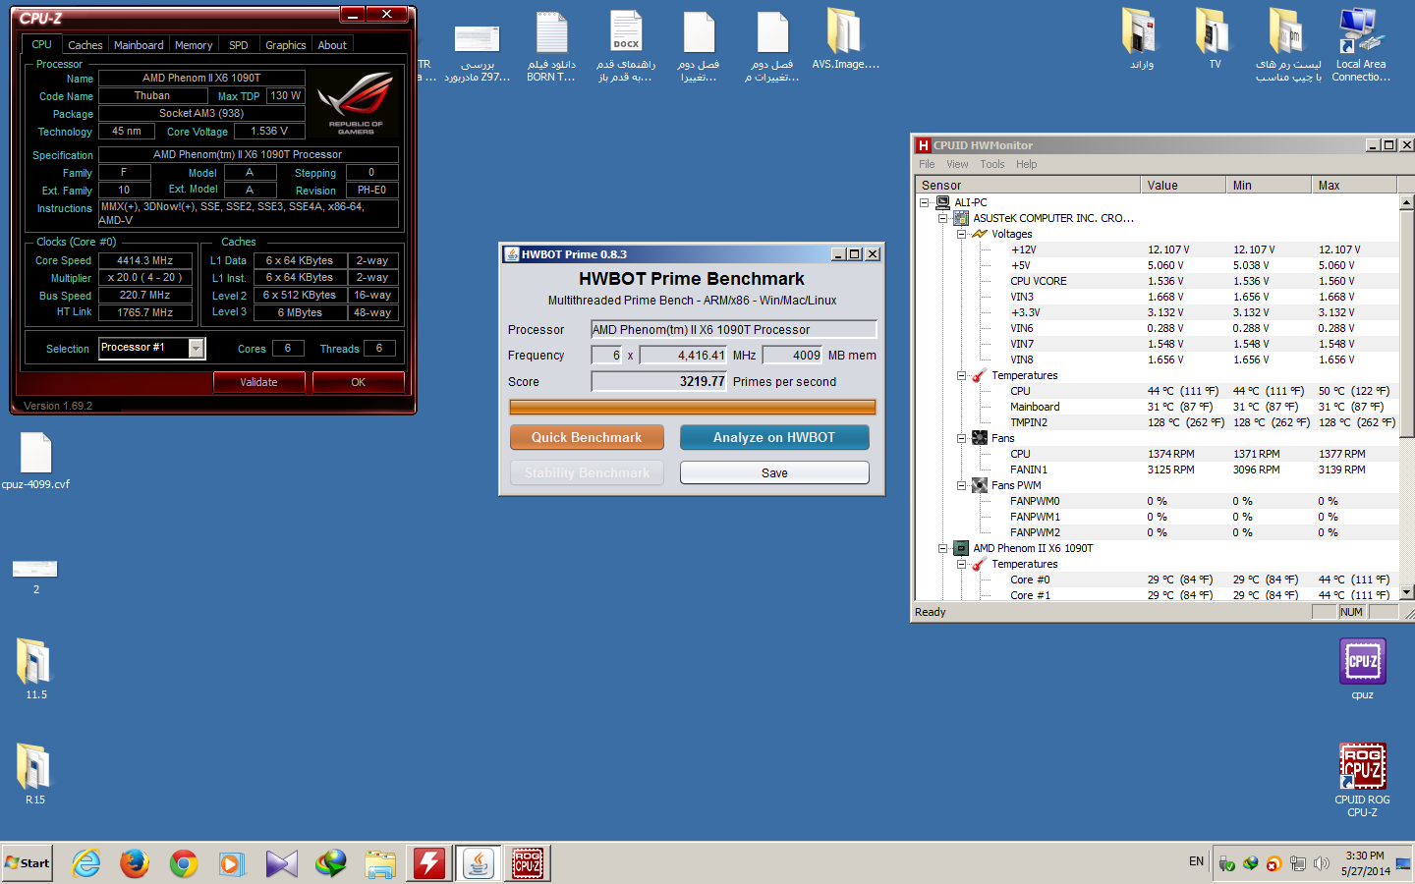Select the desktop image thumbnail named 2
Screen dimensions: 1415x884
pos(35,577)
